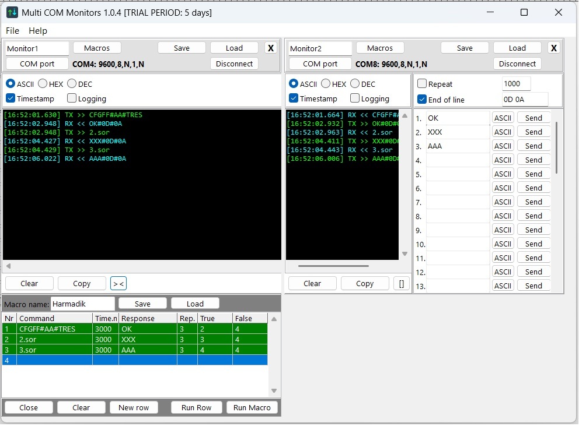The height and width of the screenshot is (426, 579).
Task: Disconnect COM4 in Monitor1
Action: [x=234, y=64]
